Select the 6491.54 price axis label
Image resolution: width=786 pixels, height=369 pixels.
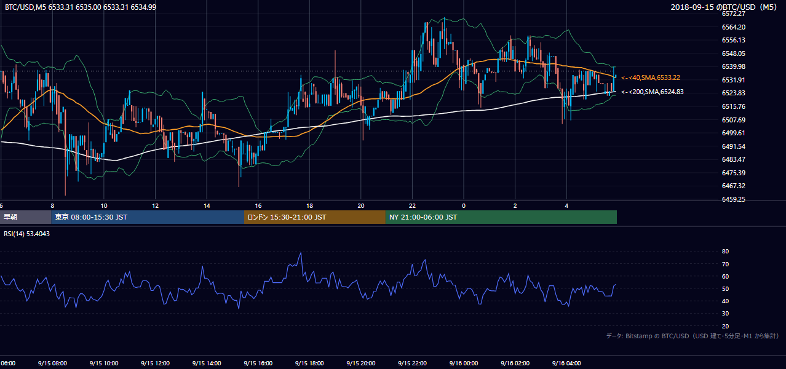click(734, 146)
